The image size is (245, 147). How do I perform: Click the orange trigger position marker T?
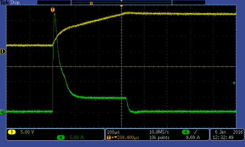[x=53, y=9]
